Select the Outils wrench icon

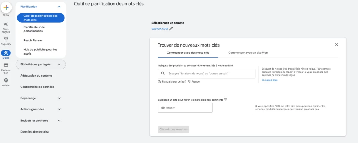point(6,53)
